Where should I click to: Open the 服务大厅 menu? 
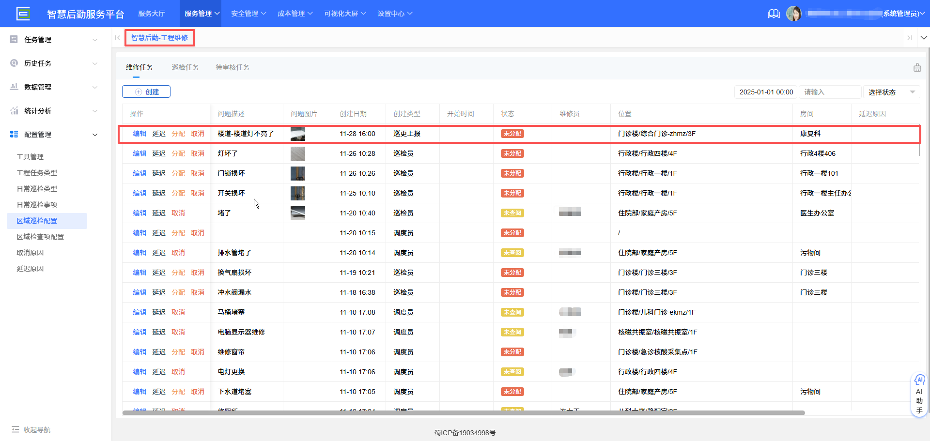(152, 14)
